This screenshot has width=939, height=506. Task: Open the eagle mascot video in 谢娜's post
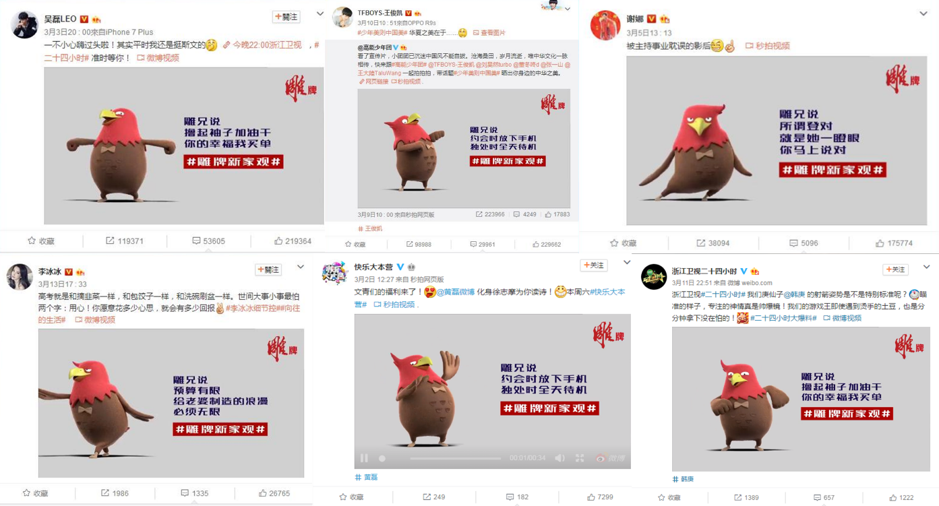click(777, 140)
